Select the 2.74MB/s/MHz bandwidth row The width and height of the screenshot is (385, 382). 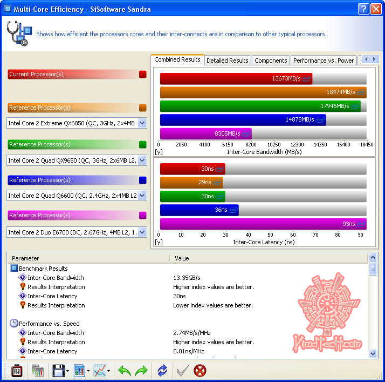point(188,333)
